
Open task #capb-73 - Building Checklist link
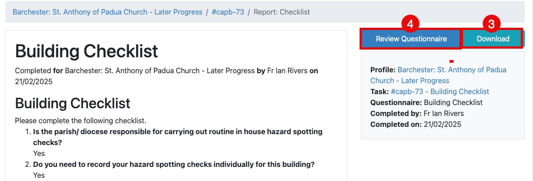coord(440,91)
